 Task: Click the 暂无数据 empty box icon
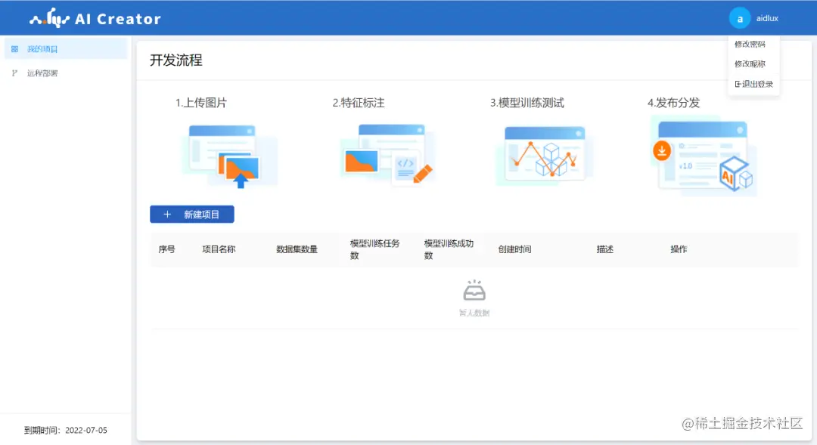(x=474, y=290)
